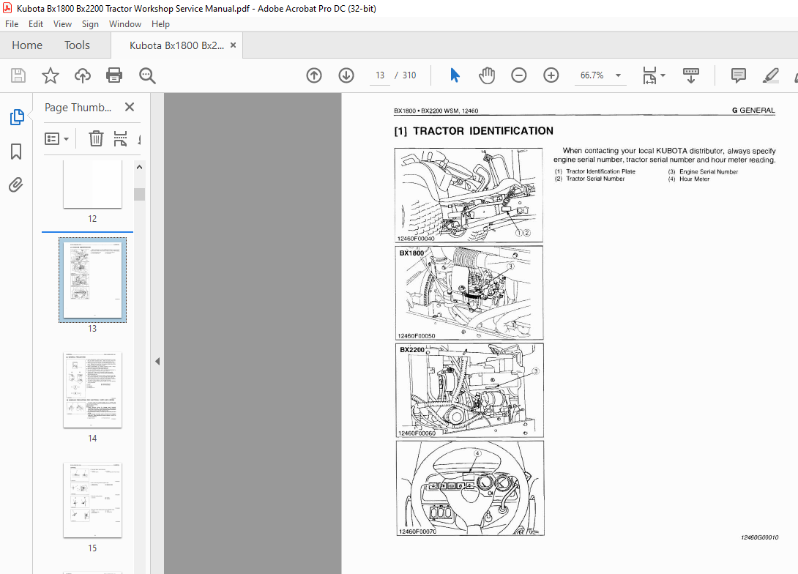
Task: Click the BX2200 engine diagram figure
Action: (469, 390)
